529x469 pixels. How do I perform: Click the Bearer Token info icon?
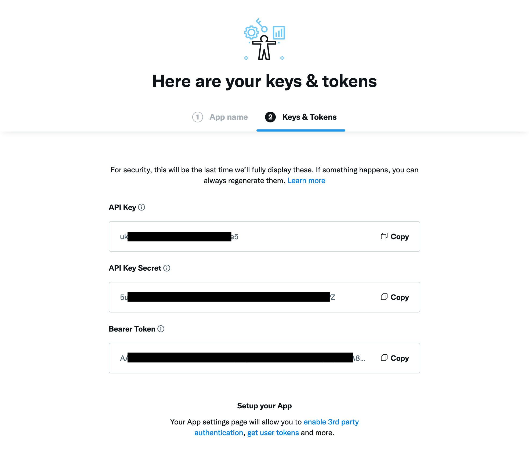click(162, 329)
